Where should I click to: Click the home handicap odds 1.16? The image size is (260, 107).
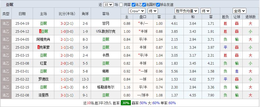pyautogui.click(x=127, y=87)
